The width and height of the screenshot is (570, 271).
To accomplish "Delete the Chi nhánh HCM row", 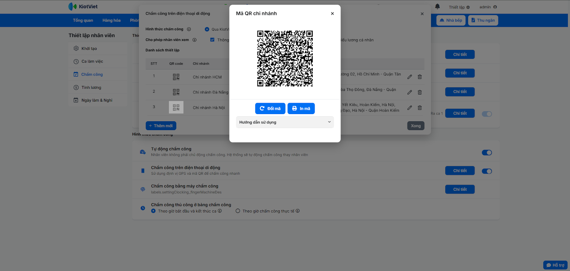I will coord(420,77).
